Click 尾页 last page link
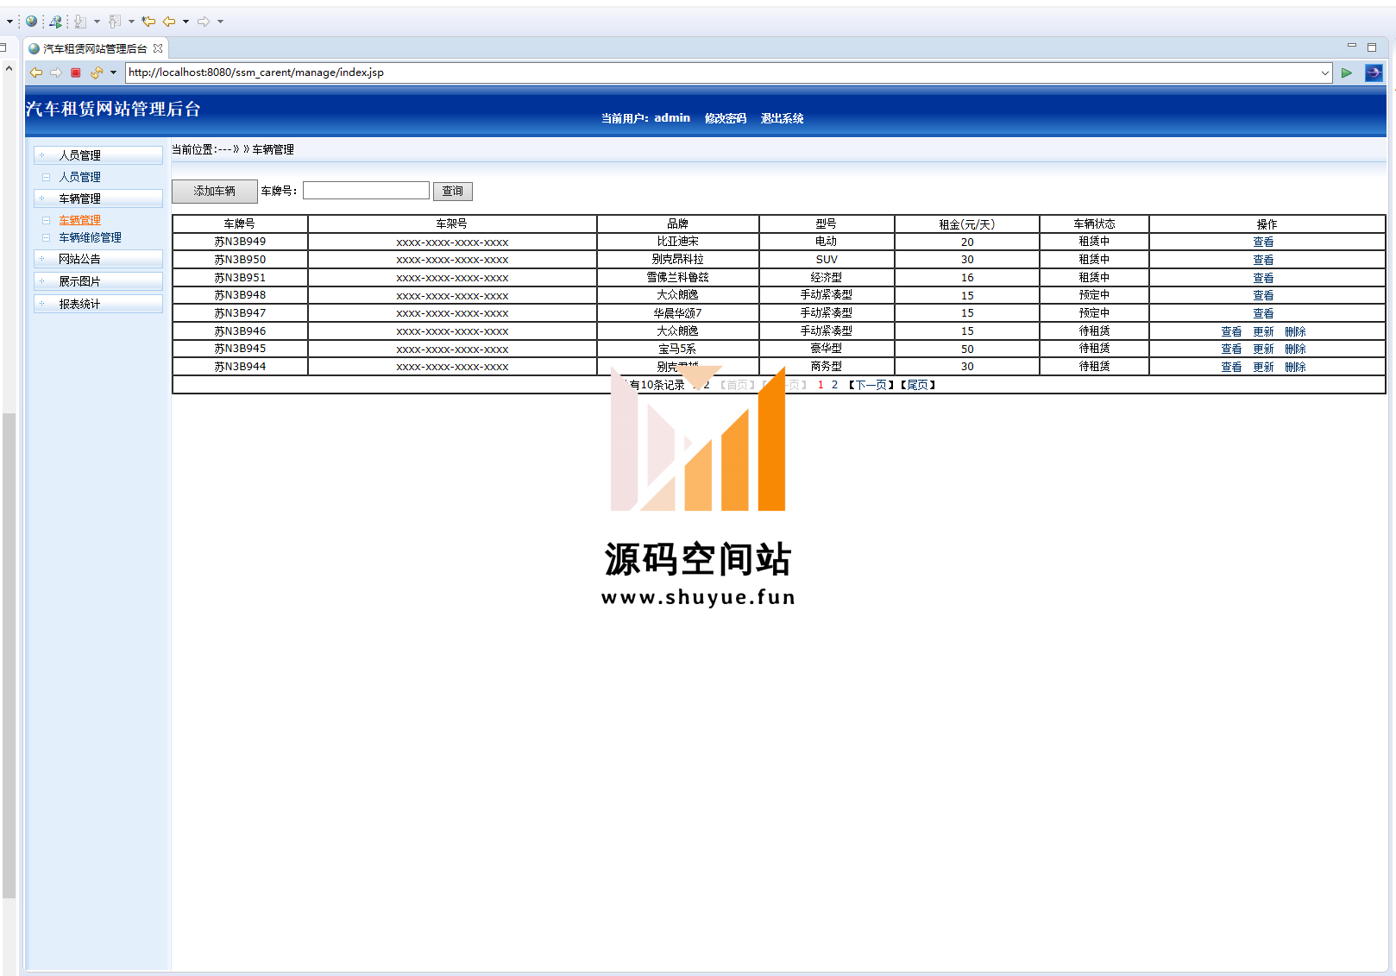Viewport: 1396px width, 976px height. coord(918,385)
